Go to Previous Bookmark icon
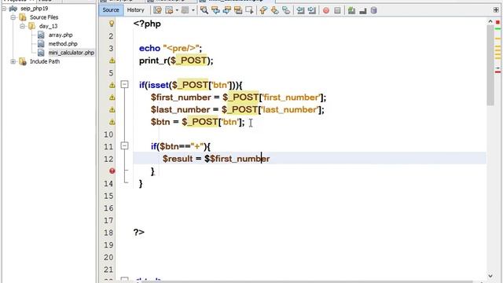Screen dimensions: 503x283 263,10
